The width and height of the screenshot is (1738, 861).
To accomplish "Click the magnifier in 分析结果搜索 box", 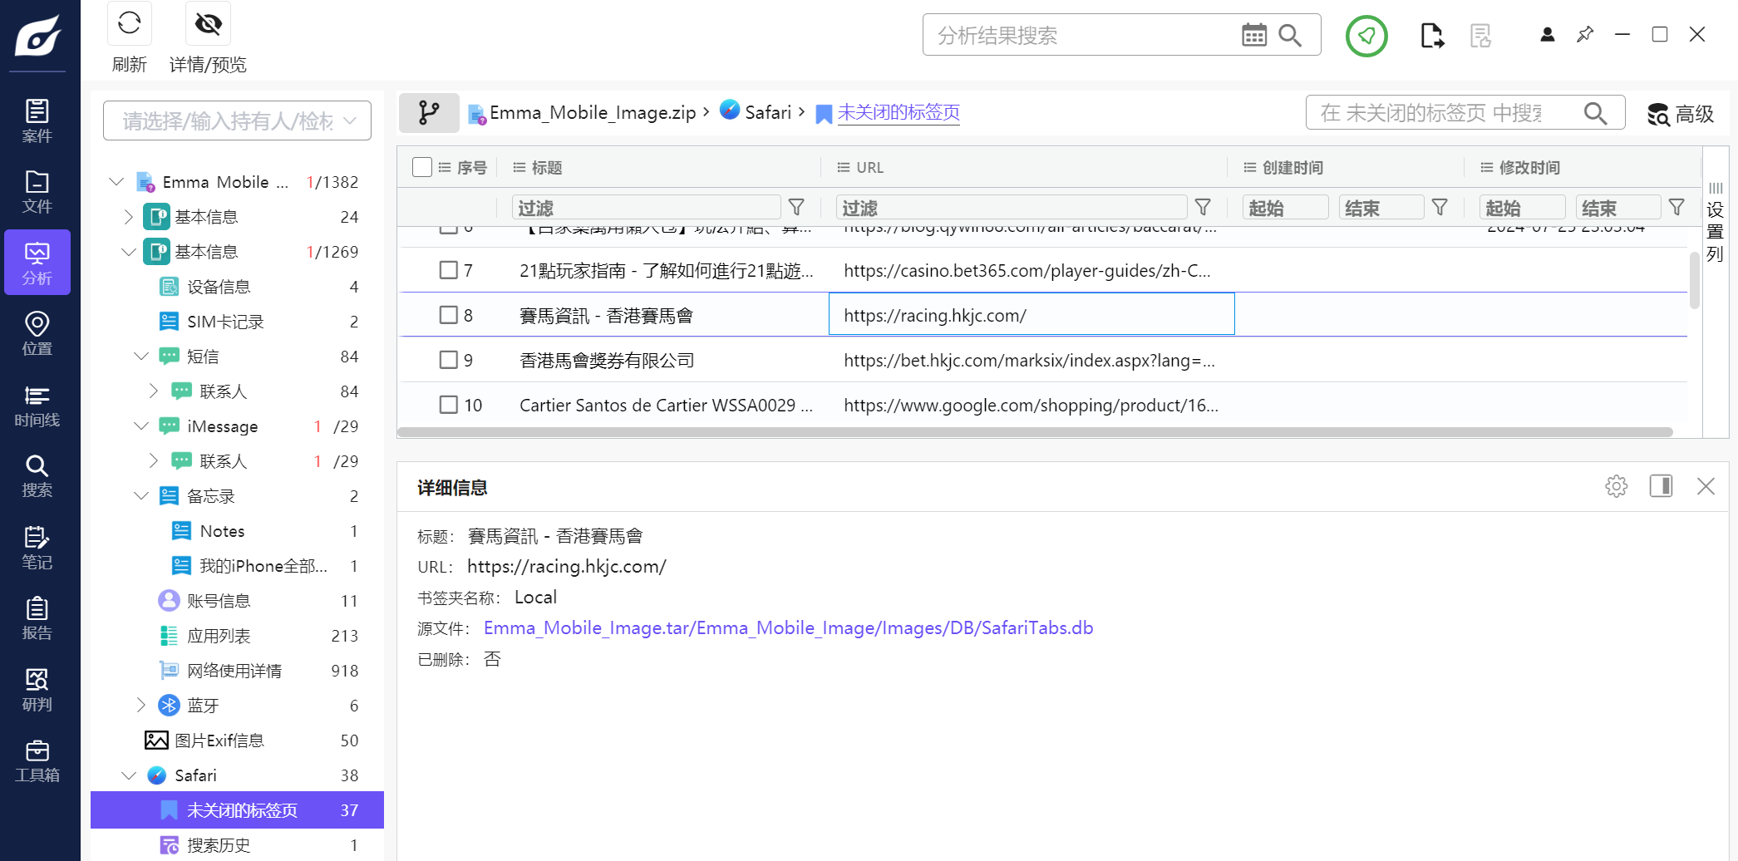I will (x=1290, y=35).
